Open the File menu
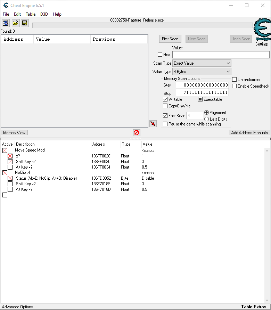The height and width of the screenshot is (310, 271). (6, 14)
